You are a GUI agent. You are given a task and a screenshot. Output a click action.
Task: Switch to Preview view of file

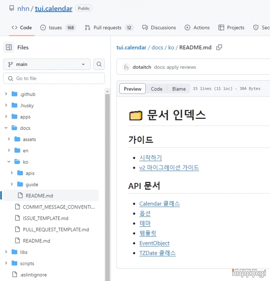133,89
